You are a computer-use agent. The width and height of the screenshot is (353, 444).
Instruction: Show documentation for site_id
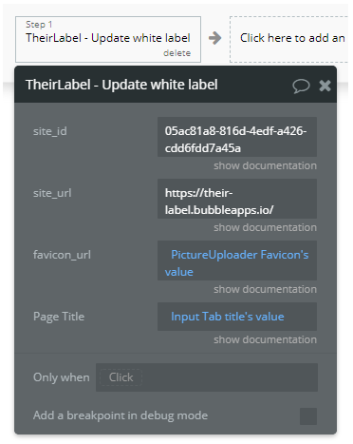point(265,165)
